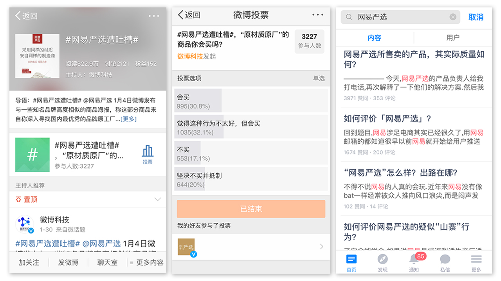Select poll option 坚决不买并抵制
The image size is (501, 281).
pyautogui.click(x=251, y=179)
